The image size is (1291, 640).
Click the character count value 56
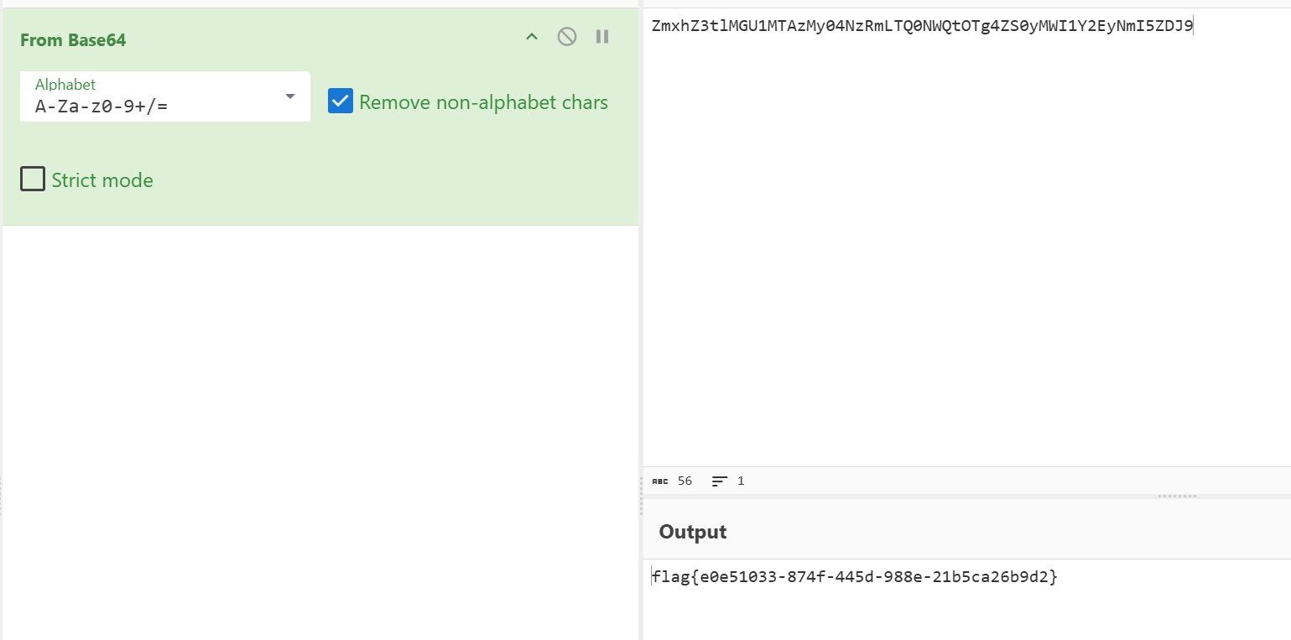point(685,481)
